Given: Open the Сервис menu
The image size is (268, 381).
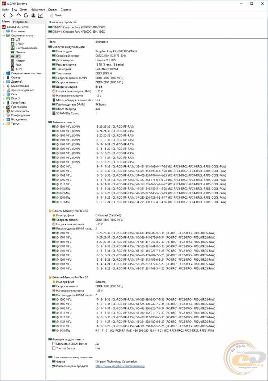Looking at the screenshot, I should tap(53, 9).
